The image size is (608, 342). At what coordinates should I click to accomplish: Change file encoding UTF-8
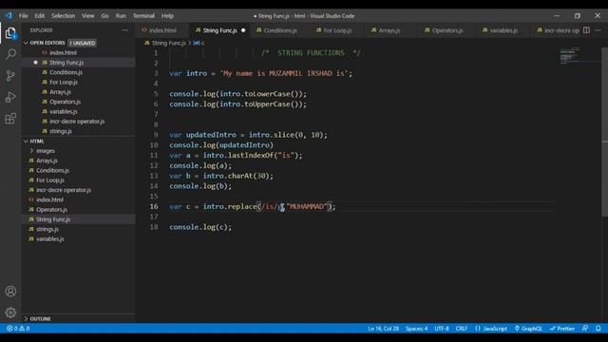click(x=441, y=329)
